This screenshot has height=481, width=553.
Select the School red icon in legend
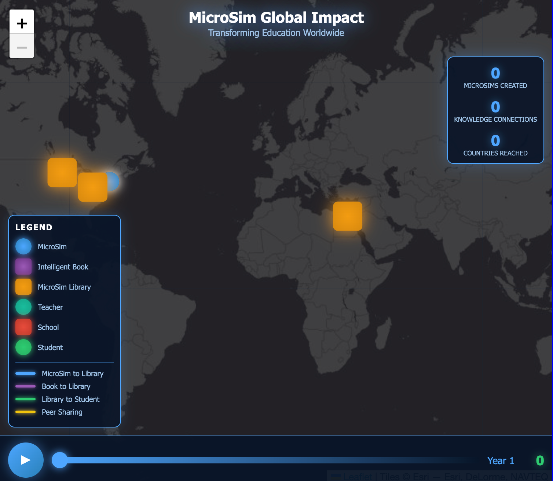[x=23, y=327]
